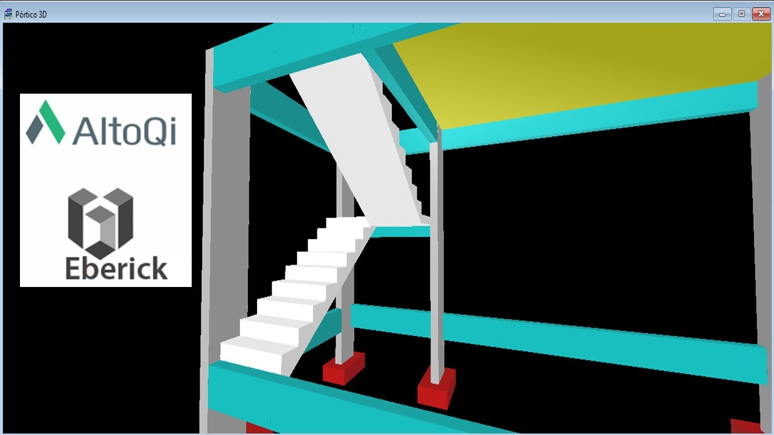Minimize the Pórtico 3D window

(722, 14)
